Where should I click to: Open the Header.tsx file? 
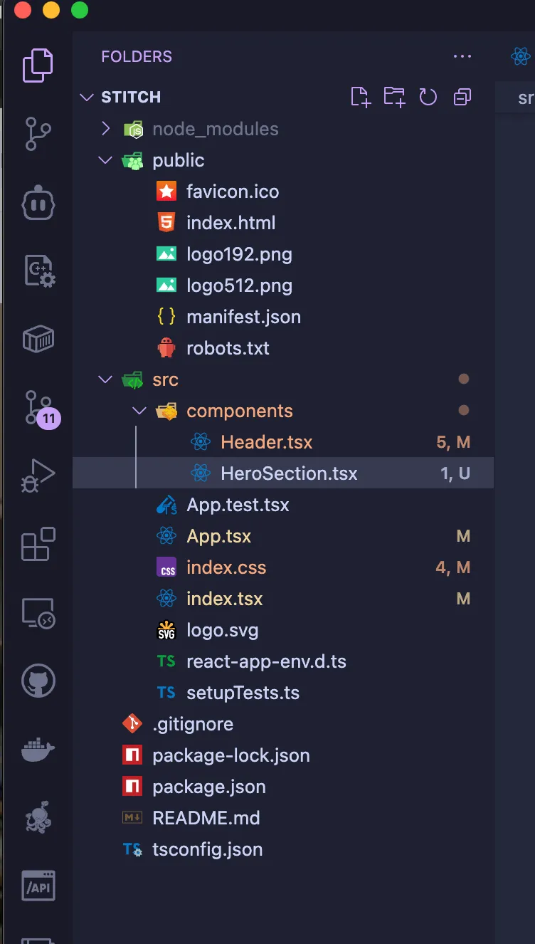click(266, 442)
